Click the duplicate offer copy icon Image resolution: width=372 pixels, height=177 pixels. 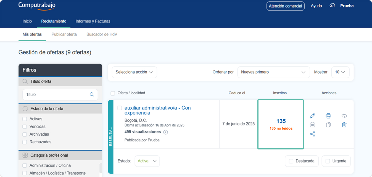(328, 125)
